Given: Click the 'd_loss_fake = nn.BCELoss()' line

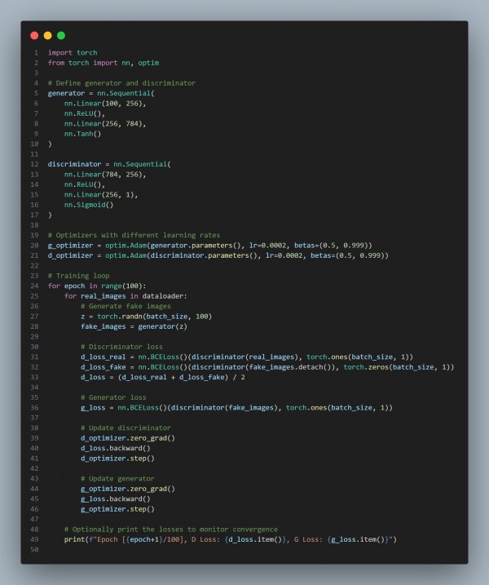Looking at the screenshot, I should click(x=267, y=367).
